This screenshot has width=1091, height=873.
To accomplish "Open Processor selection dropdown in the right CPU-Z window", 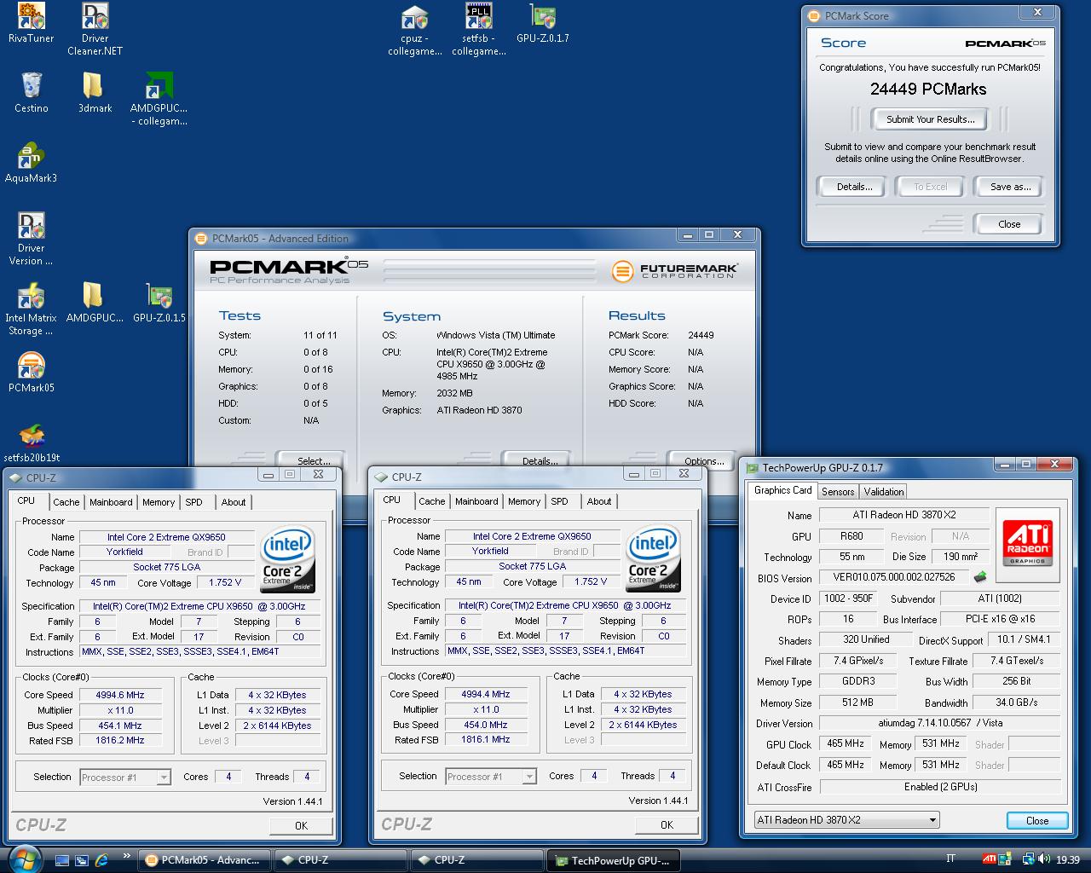I will pos(491,777).
